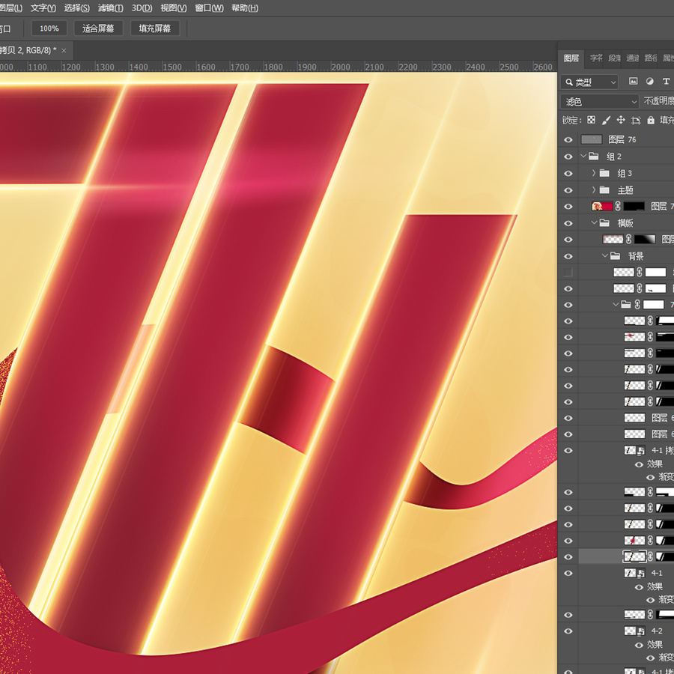Open the 选择(S) menu
Viewport: 674px width, 674px height.
pos(77,8)
